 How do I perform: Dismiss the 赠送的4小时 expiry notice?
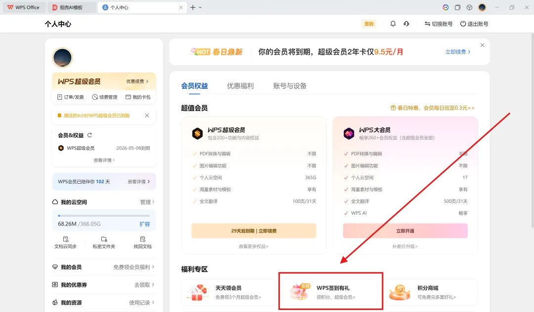point(147,116)
